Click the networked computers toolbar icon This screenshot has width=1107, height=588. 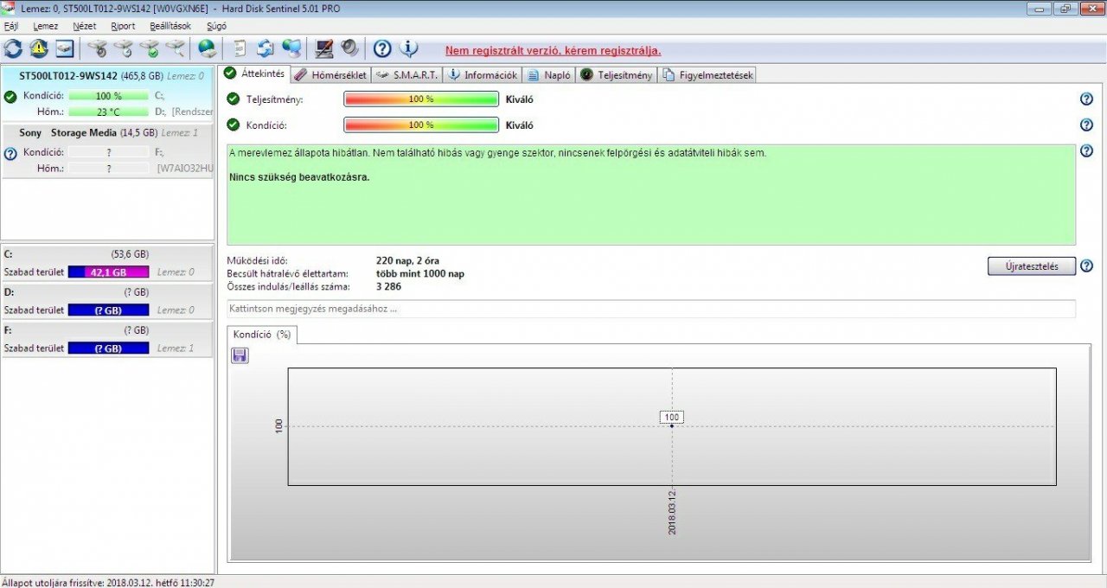292,48
